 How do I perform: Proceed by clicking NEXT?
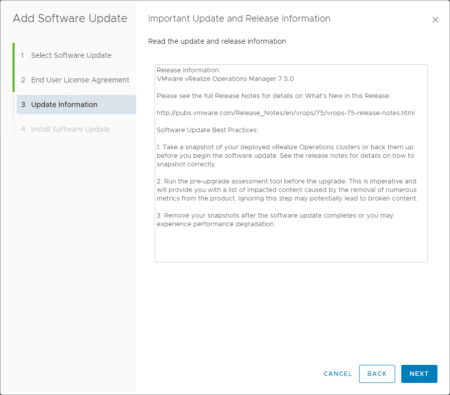click(419, 374)
